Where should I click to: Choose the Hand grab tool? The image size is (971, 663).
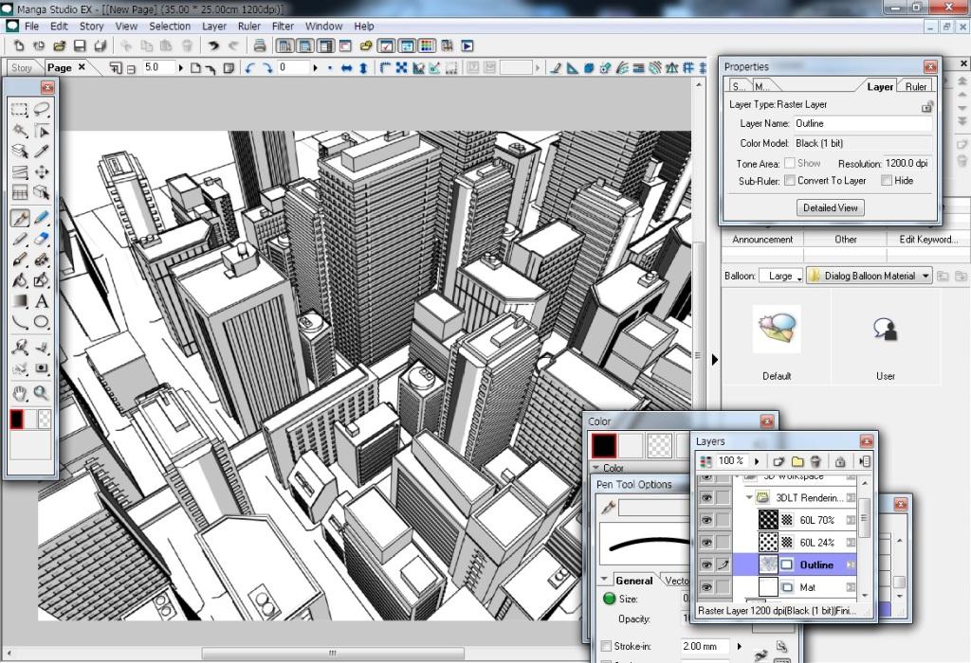(x=19, y=392)
